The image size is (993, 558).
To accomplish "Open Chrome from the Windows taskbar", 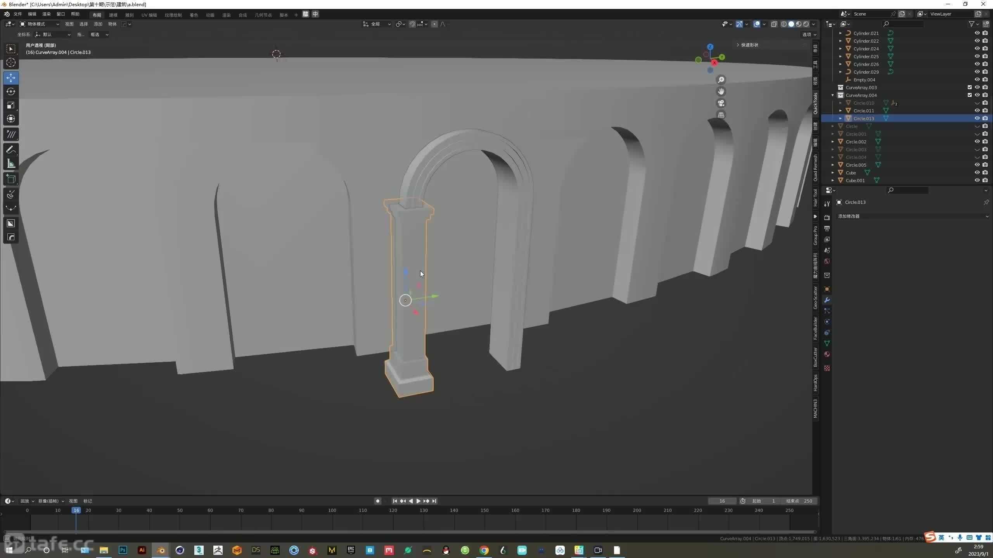I will pos(484,550).
